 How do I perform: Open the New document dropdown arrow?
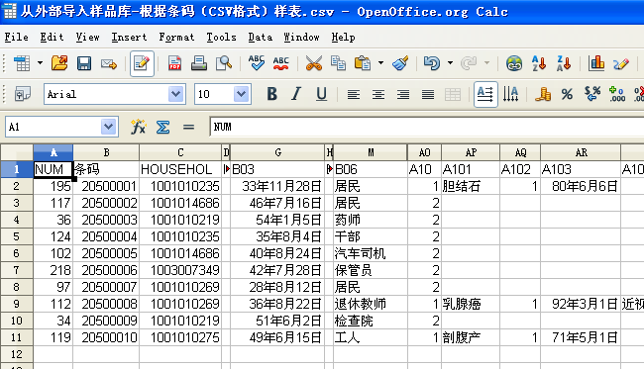[40, 63]
